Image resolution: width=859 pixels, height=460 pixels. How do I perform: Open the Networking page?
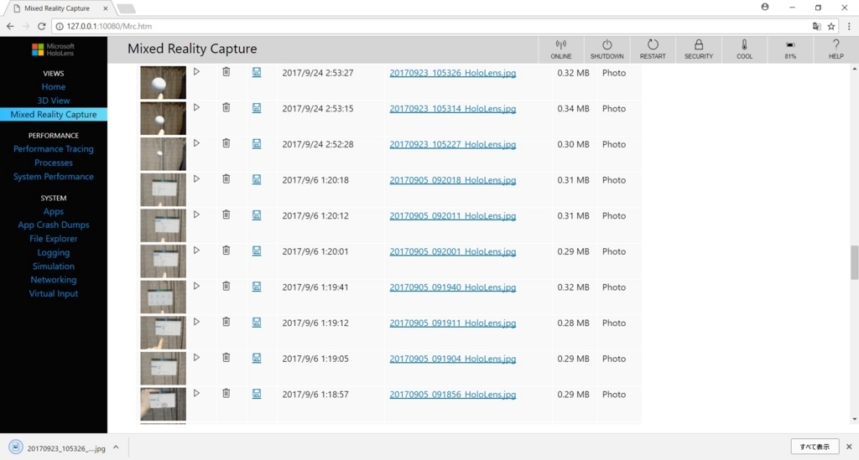53,280
